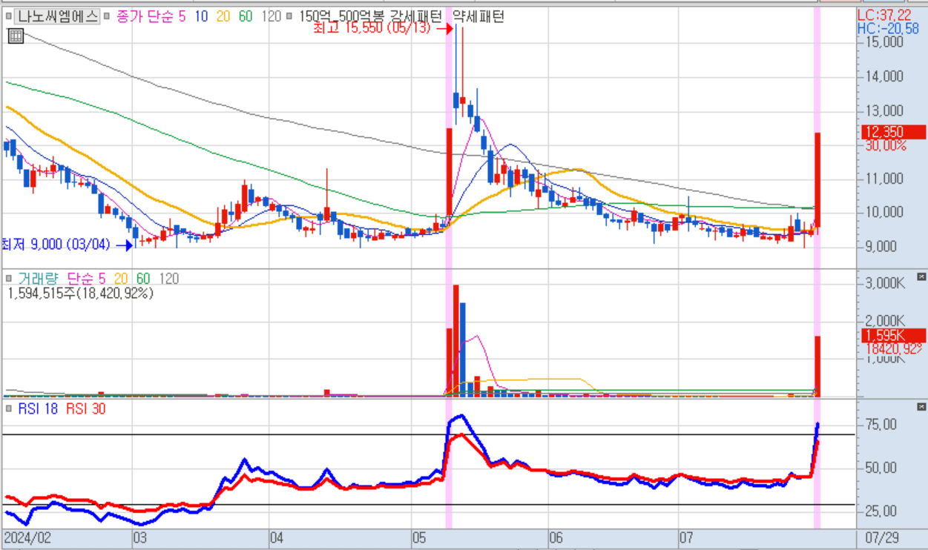Click the tall red candle at the latest date
The height and width of the screenshot is (550, 928).
817,179
